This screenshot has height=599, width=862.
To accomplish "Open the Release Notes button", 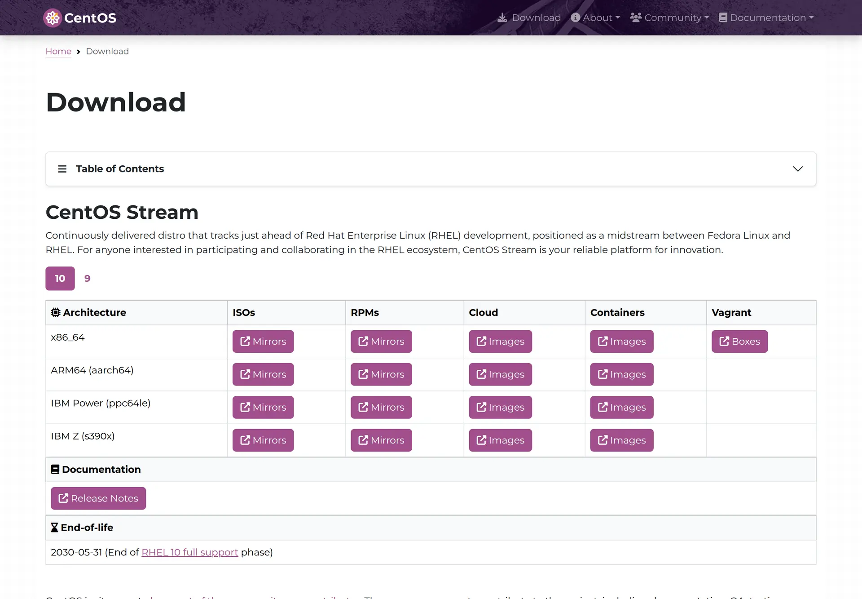I will (98, 498).
